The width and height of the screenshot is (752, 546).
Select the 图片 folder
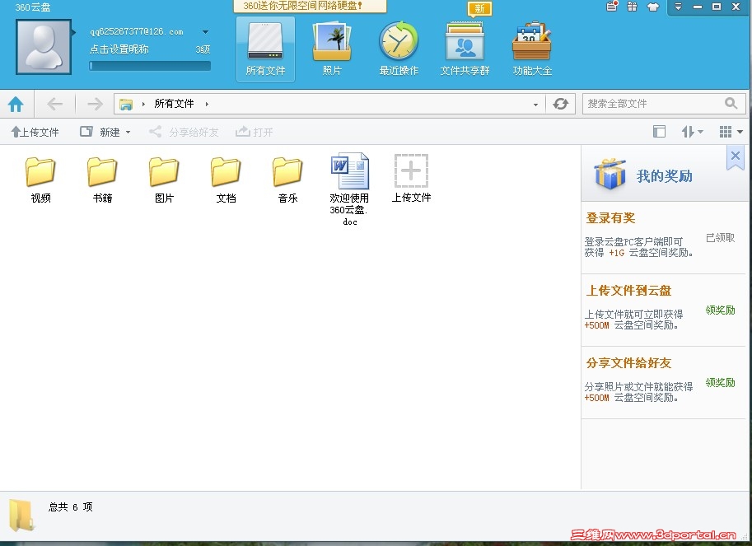click(164, 180)
